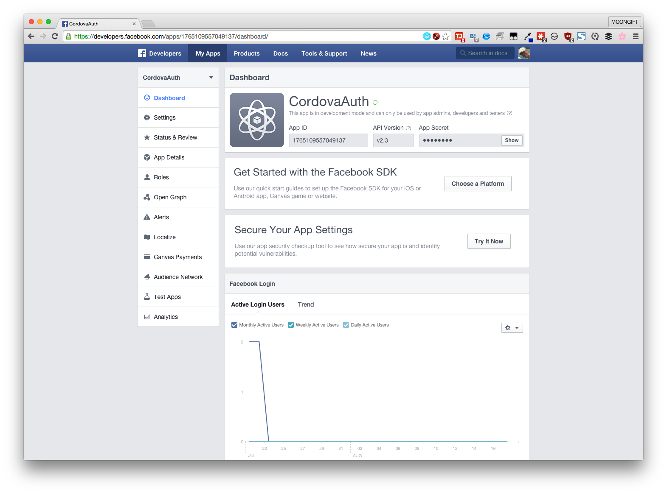Click the Test Apps flask icon
Viewport: 667px width, 494px height.
click(x=147, y=297)
